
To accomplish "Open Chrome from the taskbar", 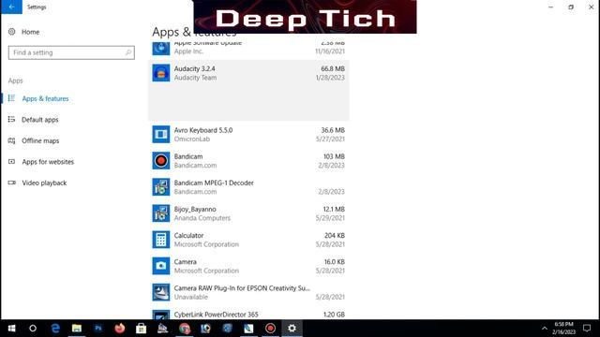I will (x=185, y=329).
